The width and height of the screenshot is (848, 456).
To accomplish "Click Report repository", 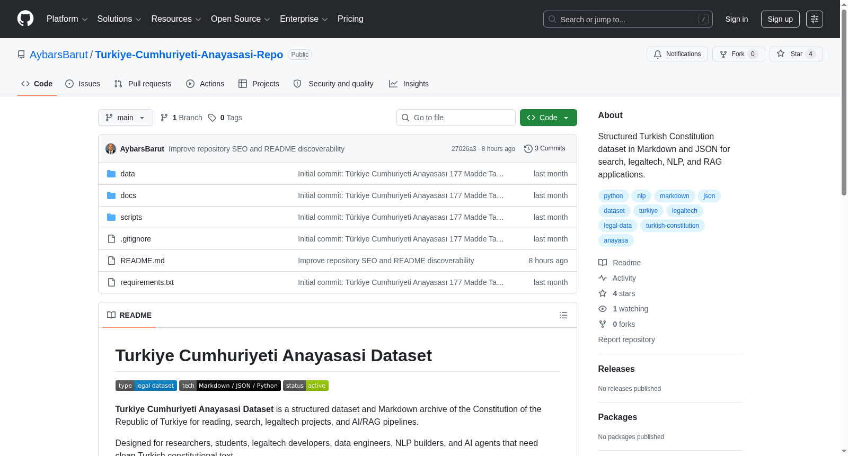I will click(626, 339).
